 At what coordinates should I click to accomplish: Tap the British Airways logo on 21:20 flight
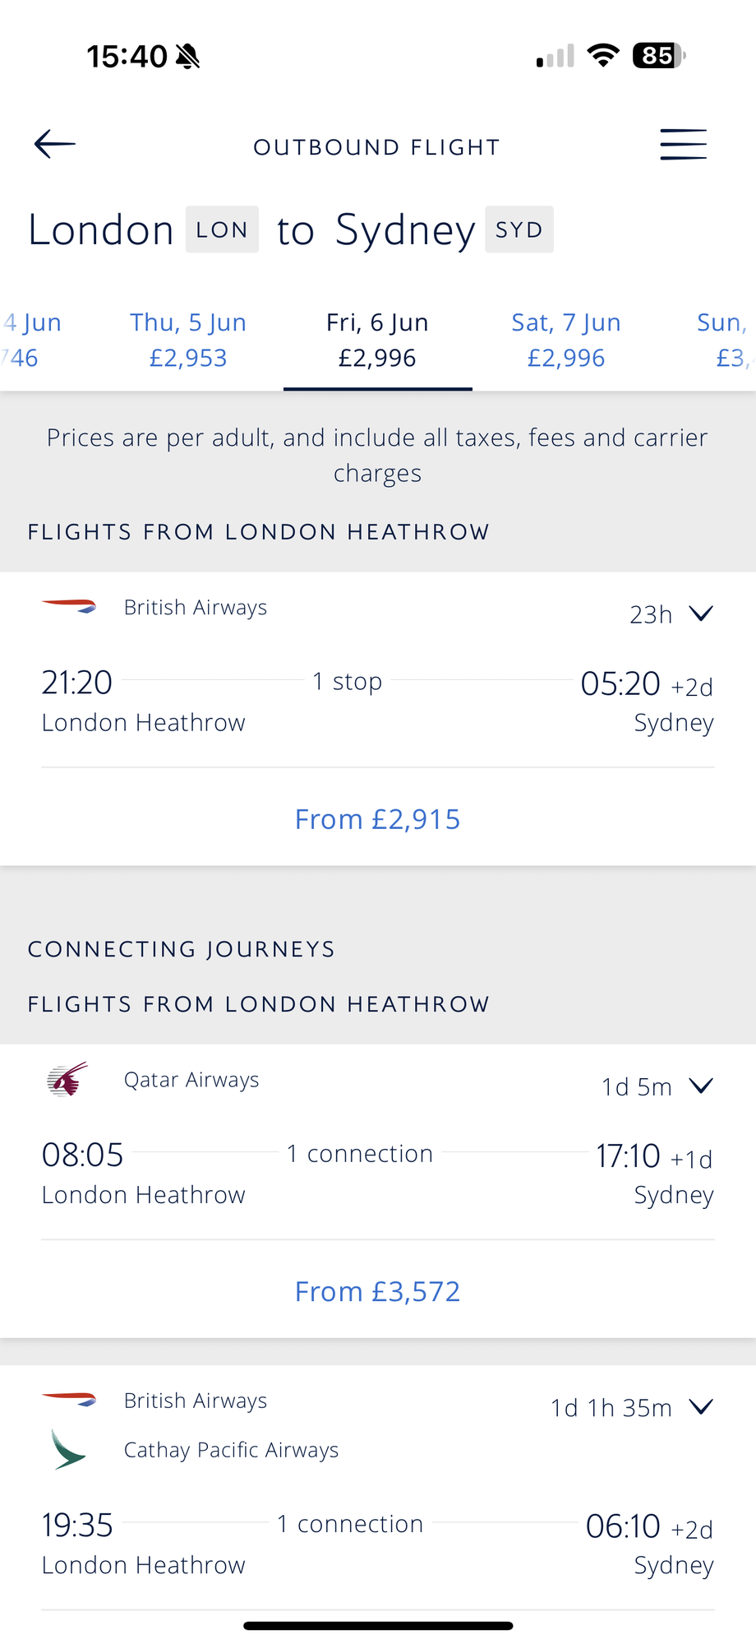tap(69, 607)
